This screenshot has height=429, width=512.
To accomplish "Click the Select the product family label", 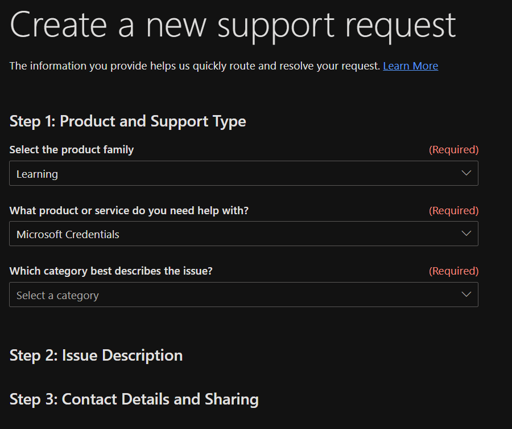I will (x=71, y=149).
